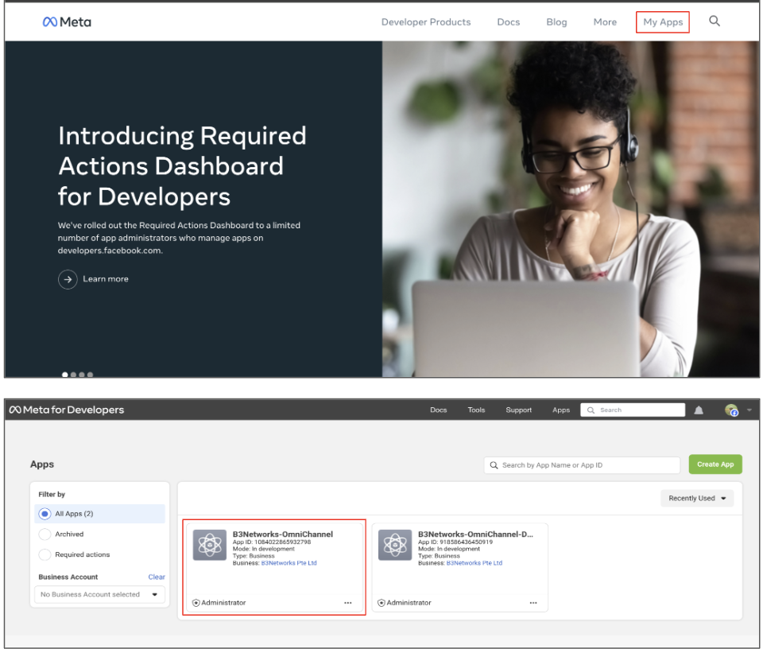Click the Meta logo in top navigation
The image size is (763, 649).
click(x=67, y=22)
